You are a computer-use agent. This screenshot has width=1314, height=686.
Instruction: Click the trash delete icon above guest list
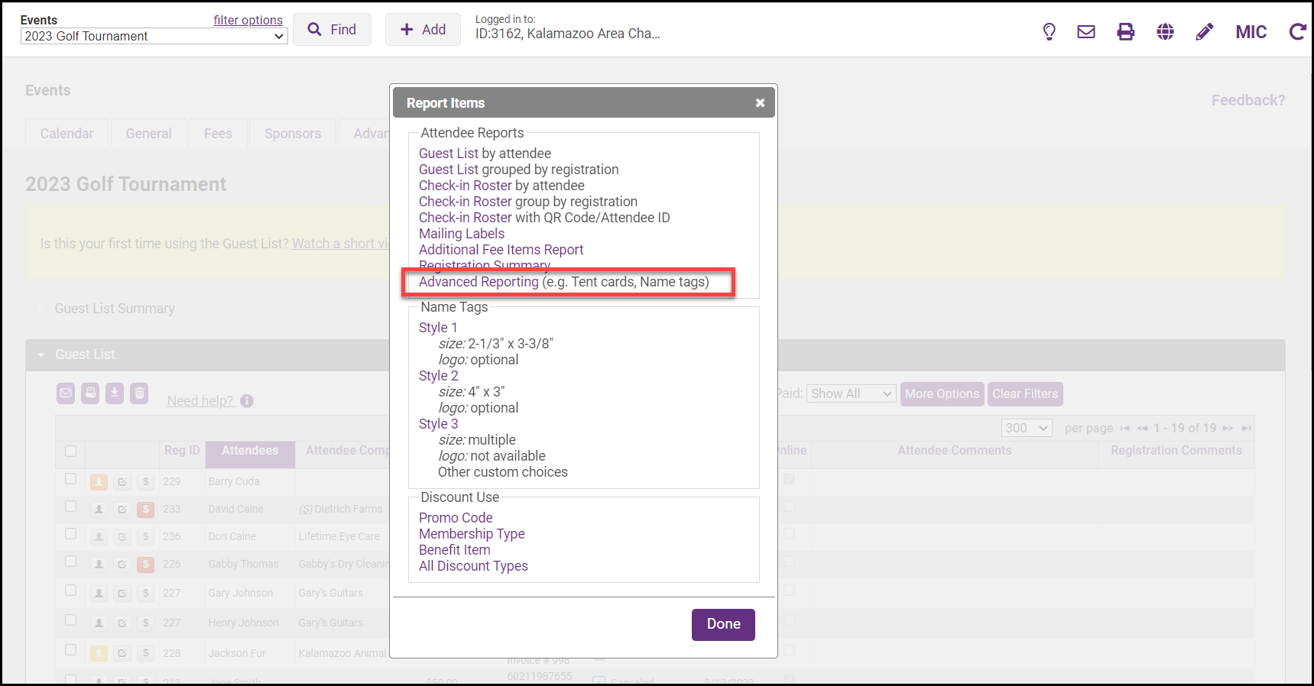point(138,393)
